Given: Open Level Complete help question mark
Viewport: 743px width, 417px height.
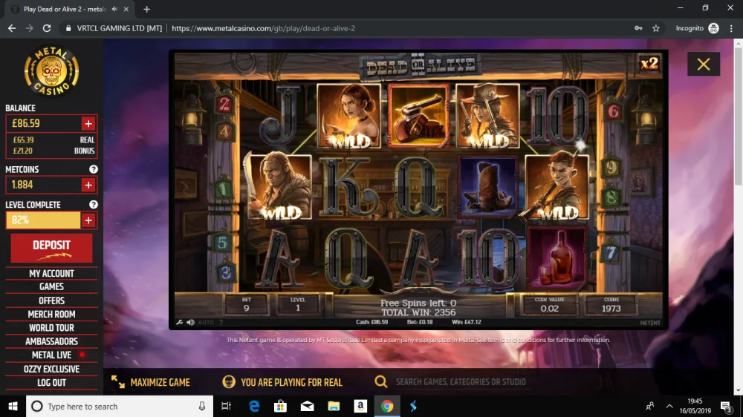Looking at the screenshot, I should 94,205.
